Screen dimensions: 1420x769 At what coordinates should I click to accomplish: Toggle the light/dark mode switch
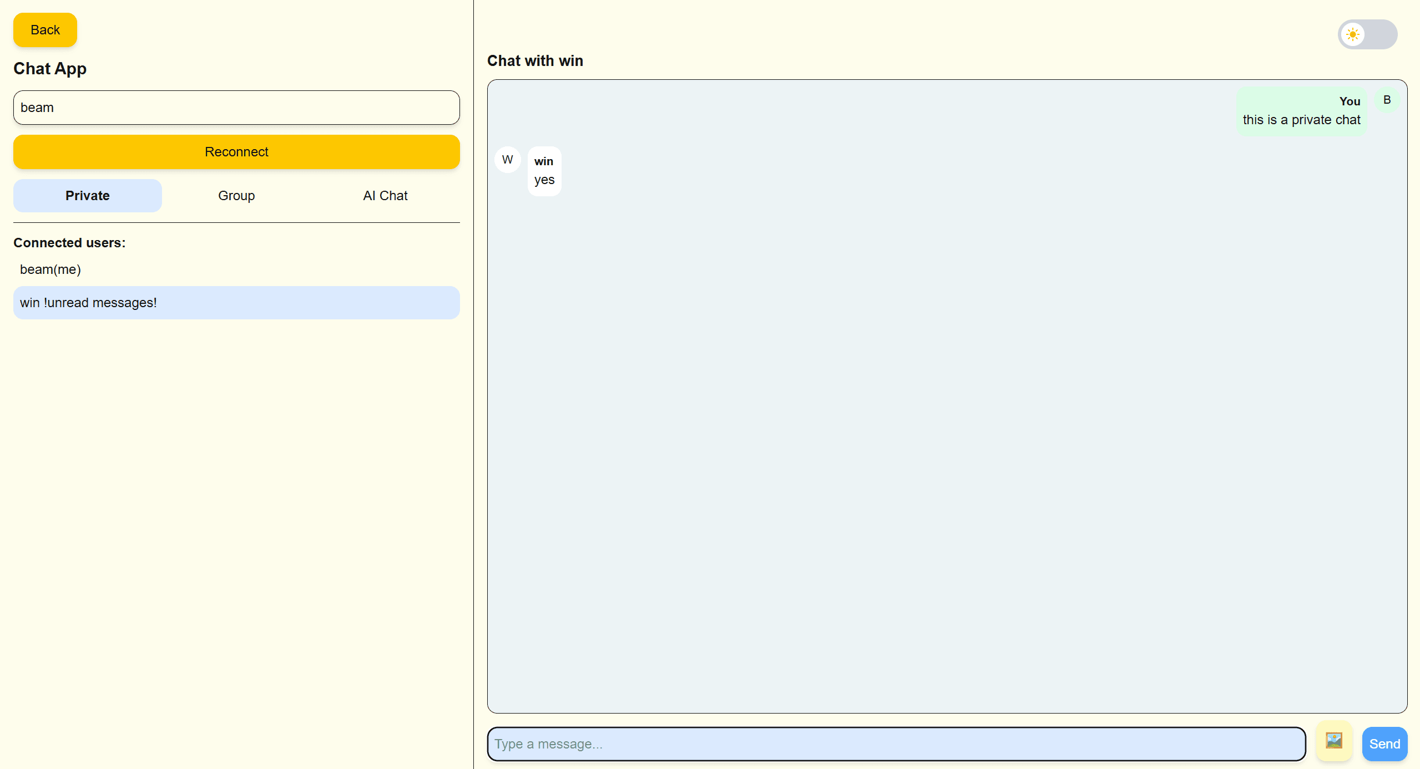point(1367,34)
